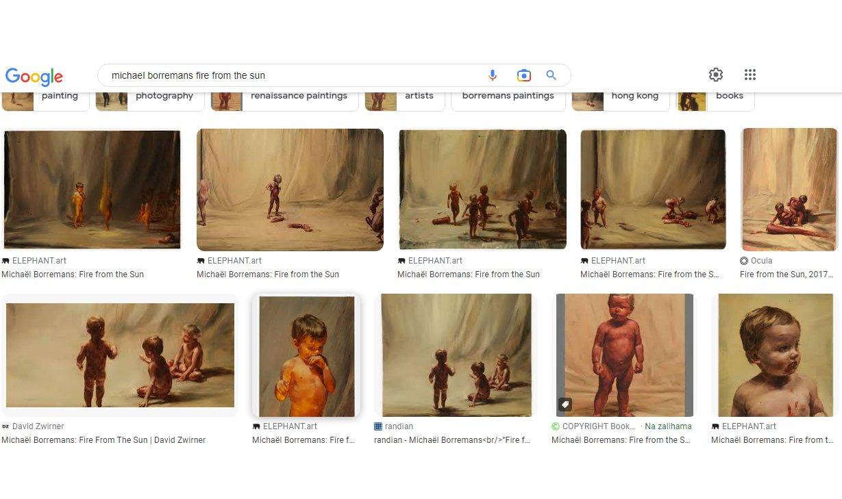Open the toddler face close-up thumbnail
This screenshot has width=842, height=499.
coord(775,355)
